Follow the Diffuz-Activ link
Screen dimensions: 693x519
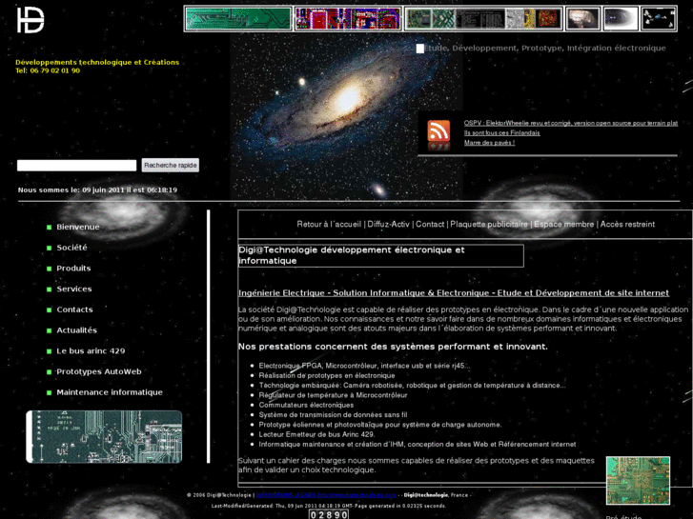point(389,225)
